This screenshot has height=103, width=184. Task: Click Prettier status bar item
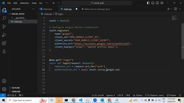coord(171,95)
